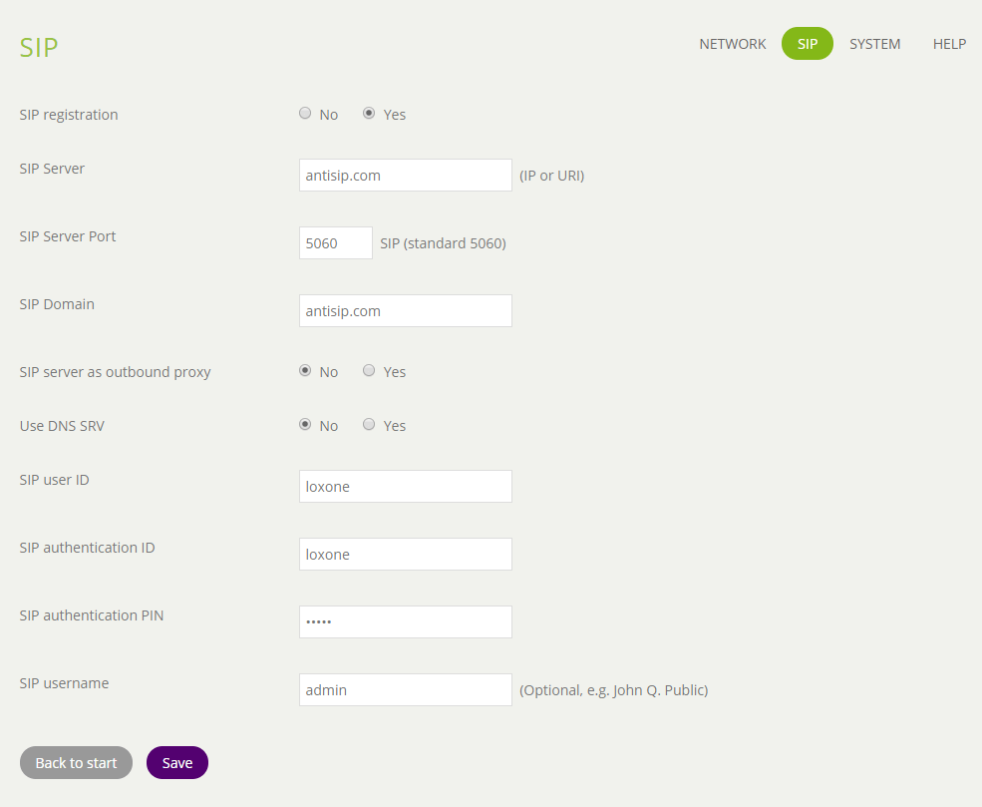Save the SIP settings
The height and width of the screenshot is (807, 982).
[x=176, y=763]
